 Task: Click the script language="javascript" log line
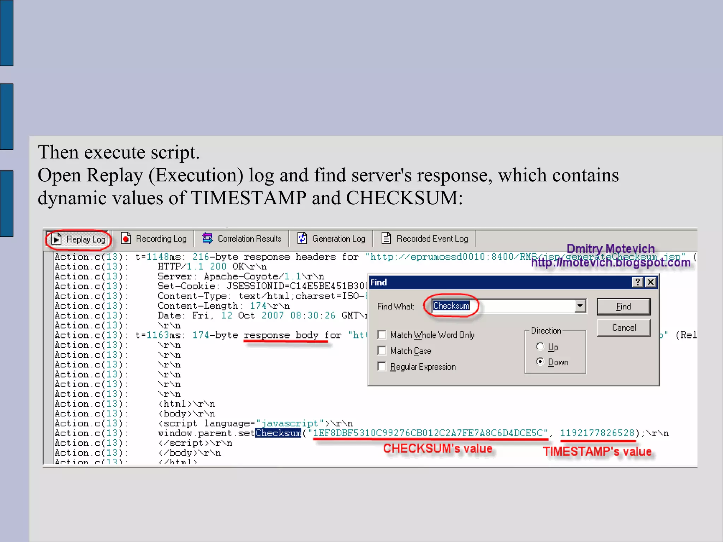click(255, 423)
